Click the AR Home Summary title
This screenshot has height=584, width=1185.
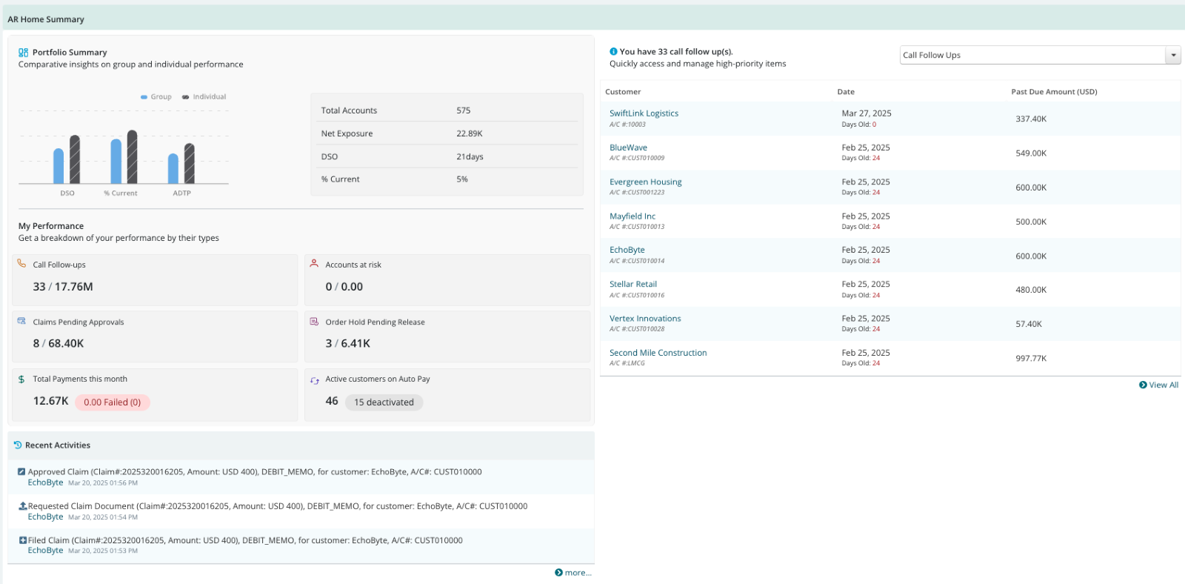pyautogui.click(x=46, y=19)
